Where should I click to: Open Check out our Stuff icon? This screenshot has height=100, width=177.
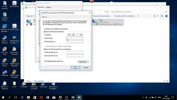34,86
